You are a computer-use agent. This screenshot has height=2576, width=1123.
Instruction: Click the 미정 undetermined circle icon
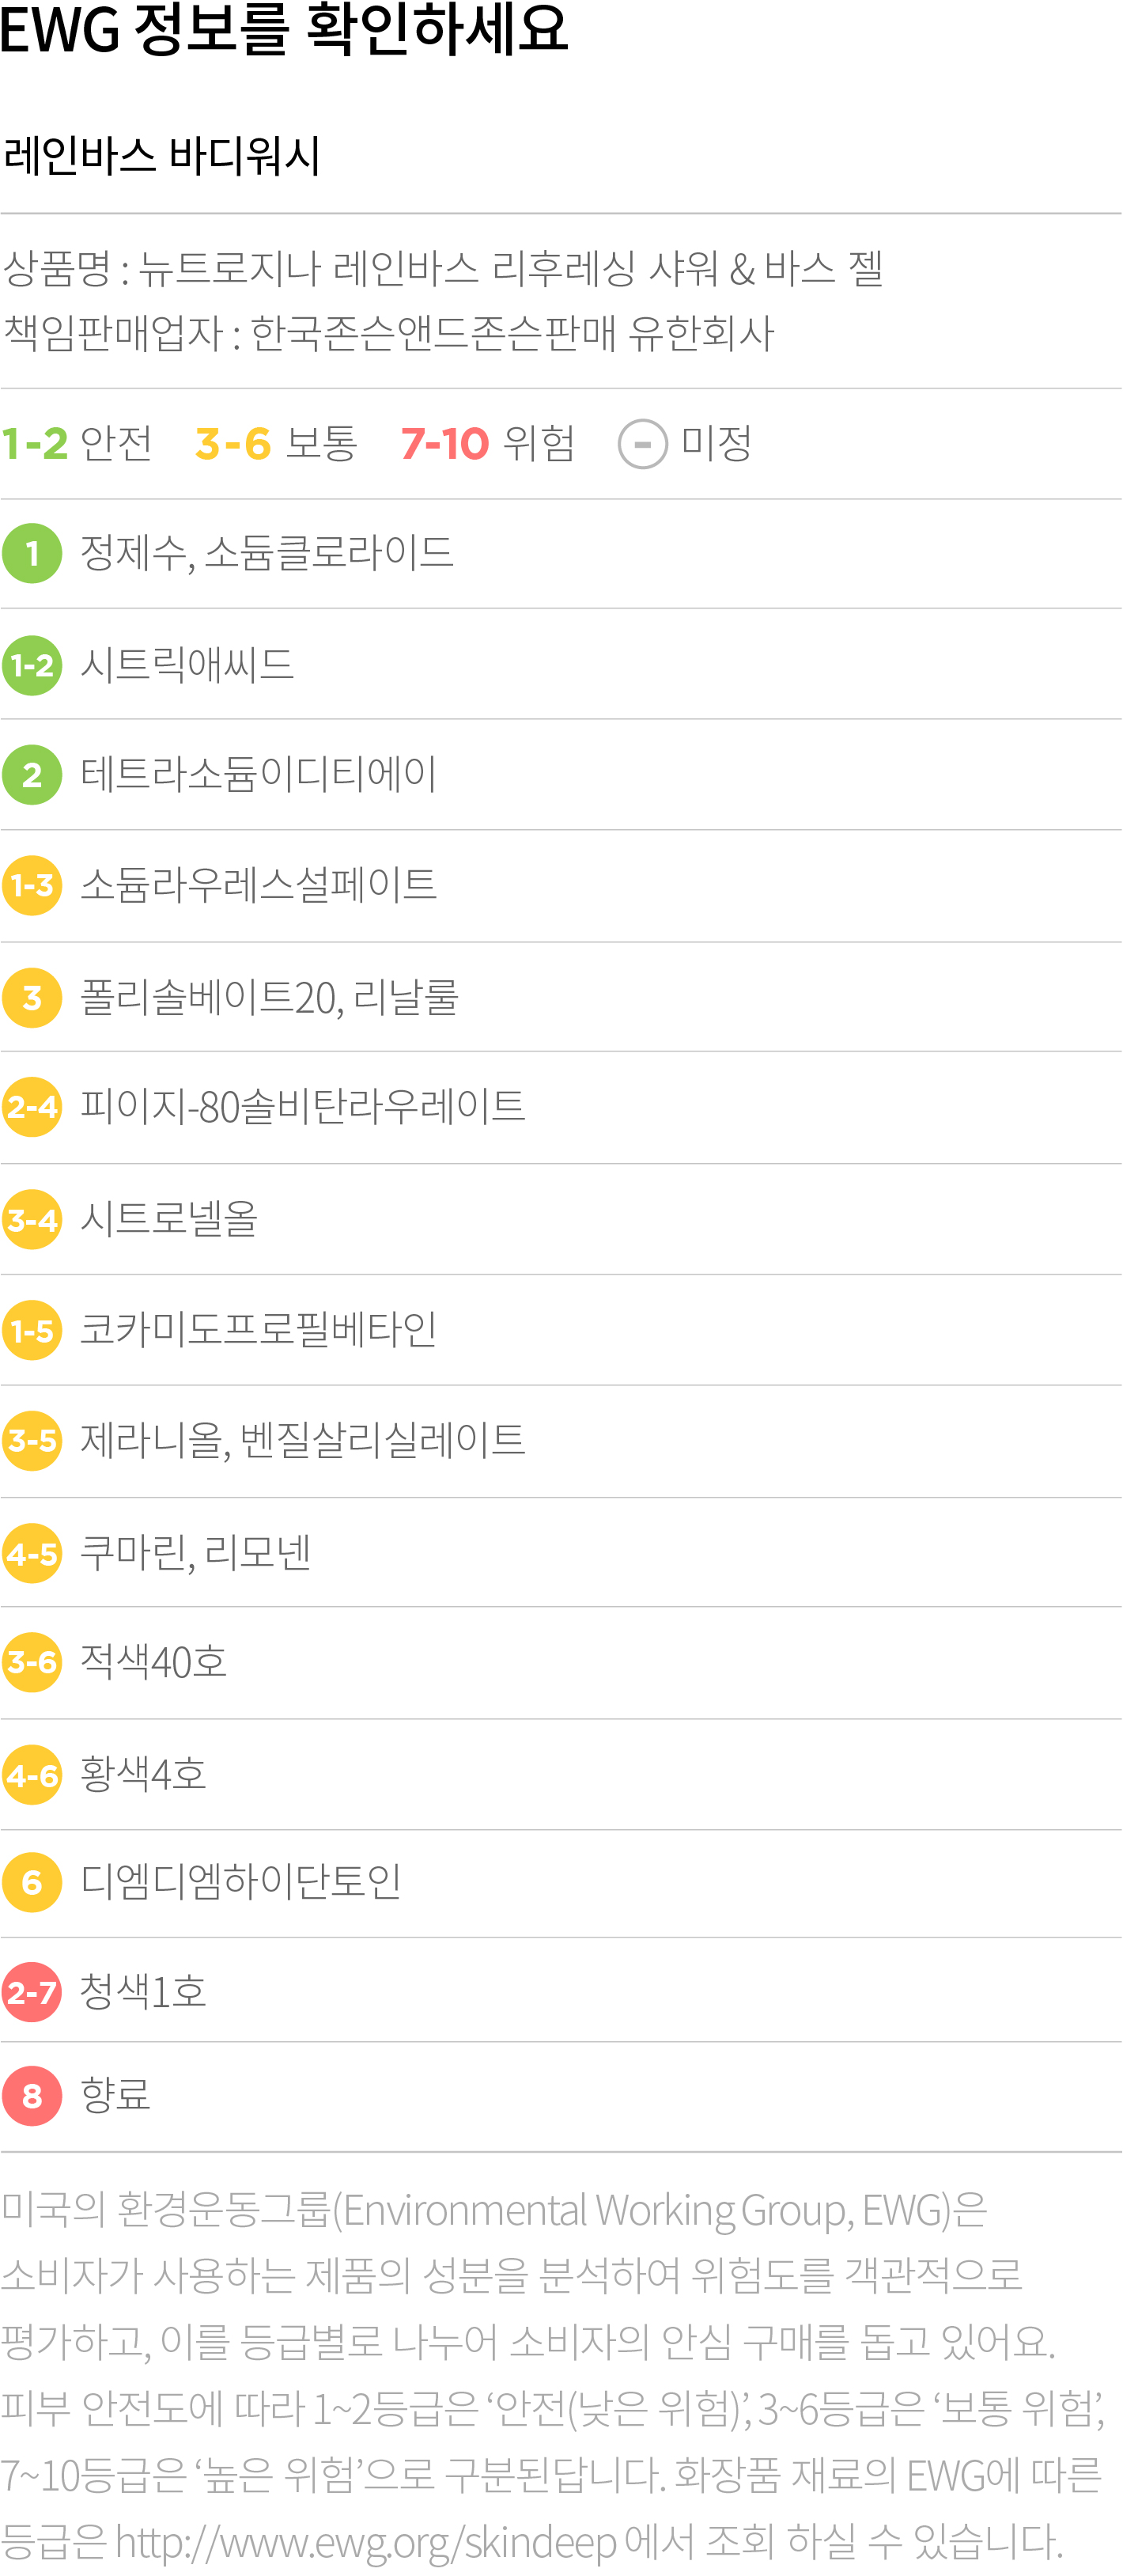coord(642,444)
